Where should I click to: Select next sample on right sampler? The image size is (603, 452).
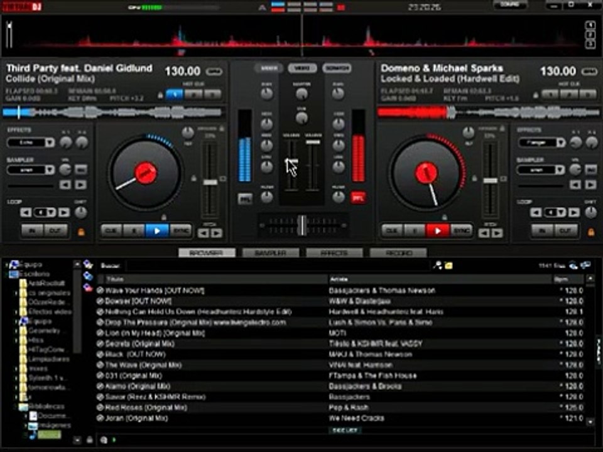tap(590, 185)
